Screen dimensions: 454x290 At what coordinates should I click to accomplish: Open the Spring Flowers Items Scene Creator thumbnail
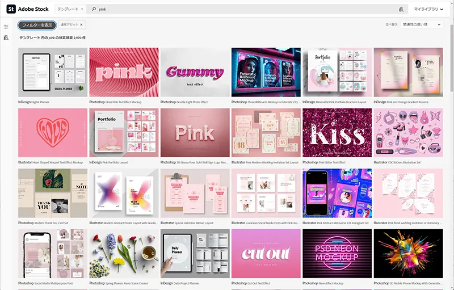[x=124, y=254]
